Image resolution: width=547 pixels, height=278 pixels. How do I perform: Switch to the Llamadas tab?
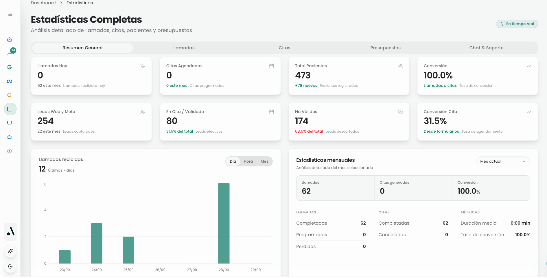pos(183,48)
